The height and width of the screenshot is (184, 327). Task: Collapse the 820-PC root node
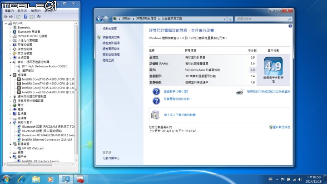pyautogui.click(x=6, y=23)
